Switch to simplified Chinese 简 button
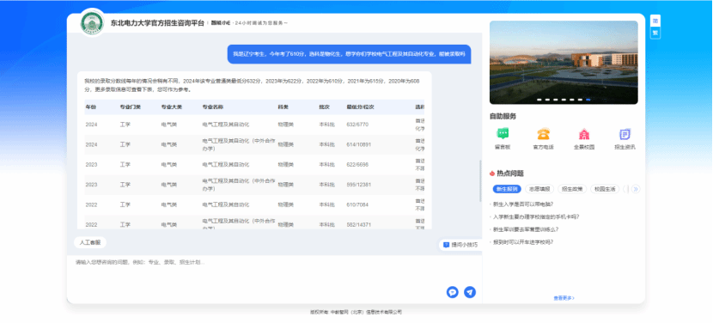The height and width of the screenshot is (323, 713). [655, 21]
